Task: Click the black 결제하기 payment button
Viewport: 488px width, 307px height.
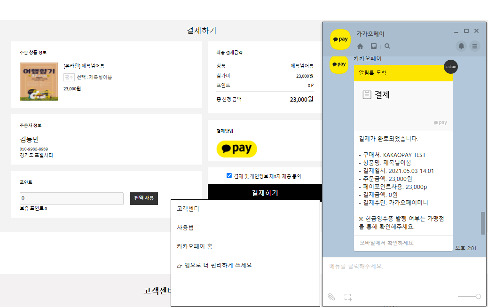Action: coord(265,193)
